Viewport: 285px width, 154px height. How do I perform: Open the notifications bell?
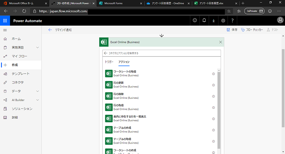click(x=204, y=20)
